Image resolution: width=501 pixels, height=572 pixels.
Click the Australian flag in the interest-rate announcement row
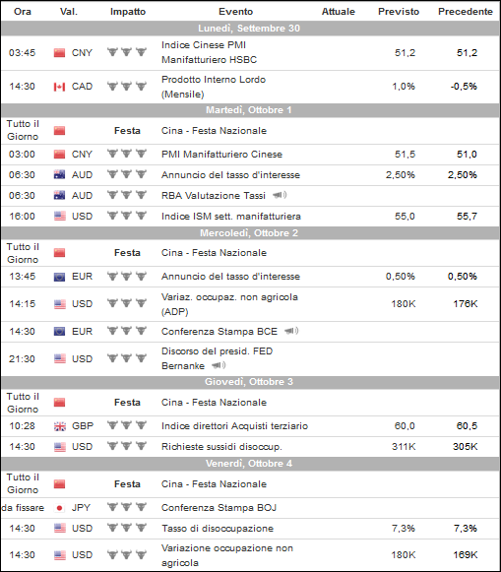click(59, 174)
